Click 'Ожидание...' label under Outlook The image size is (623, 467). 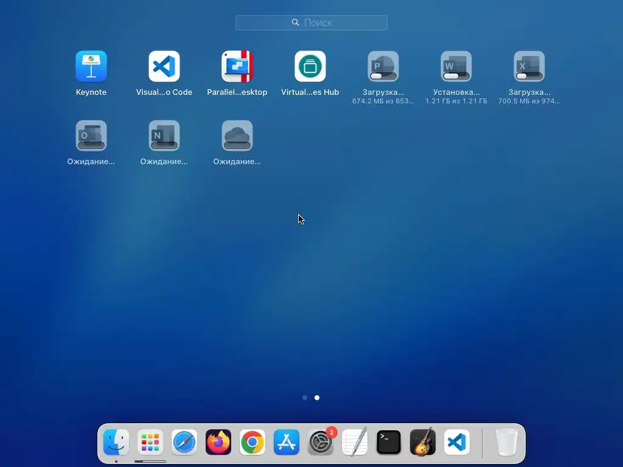point(91,162)
